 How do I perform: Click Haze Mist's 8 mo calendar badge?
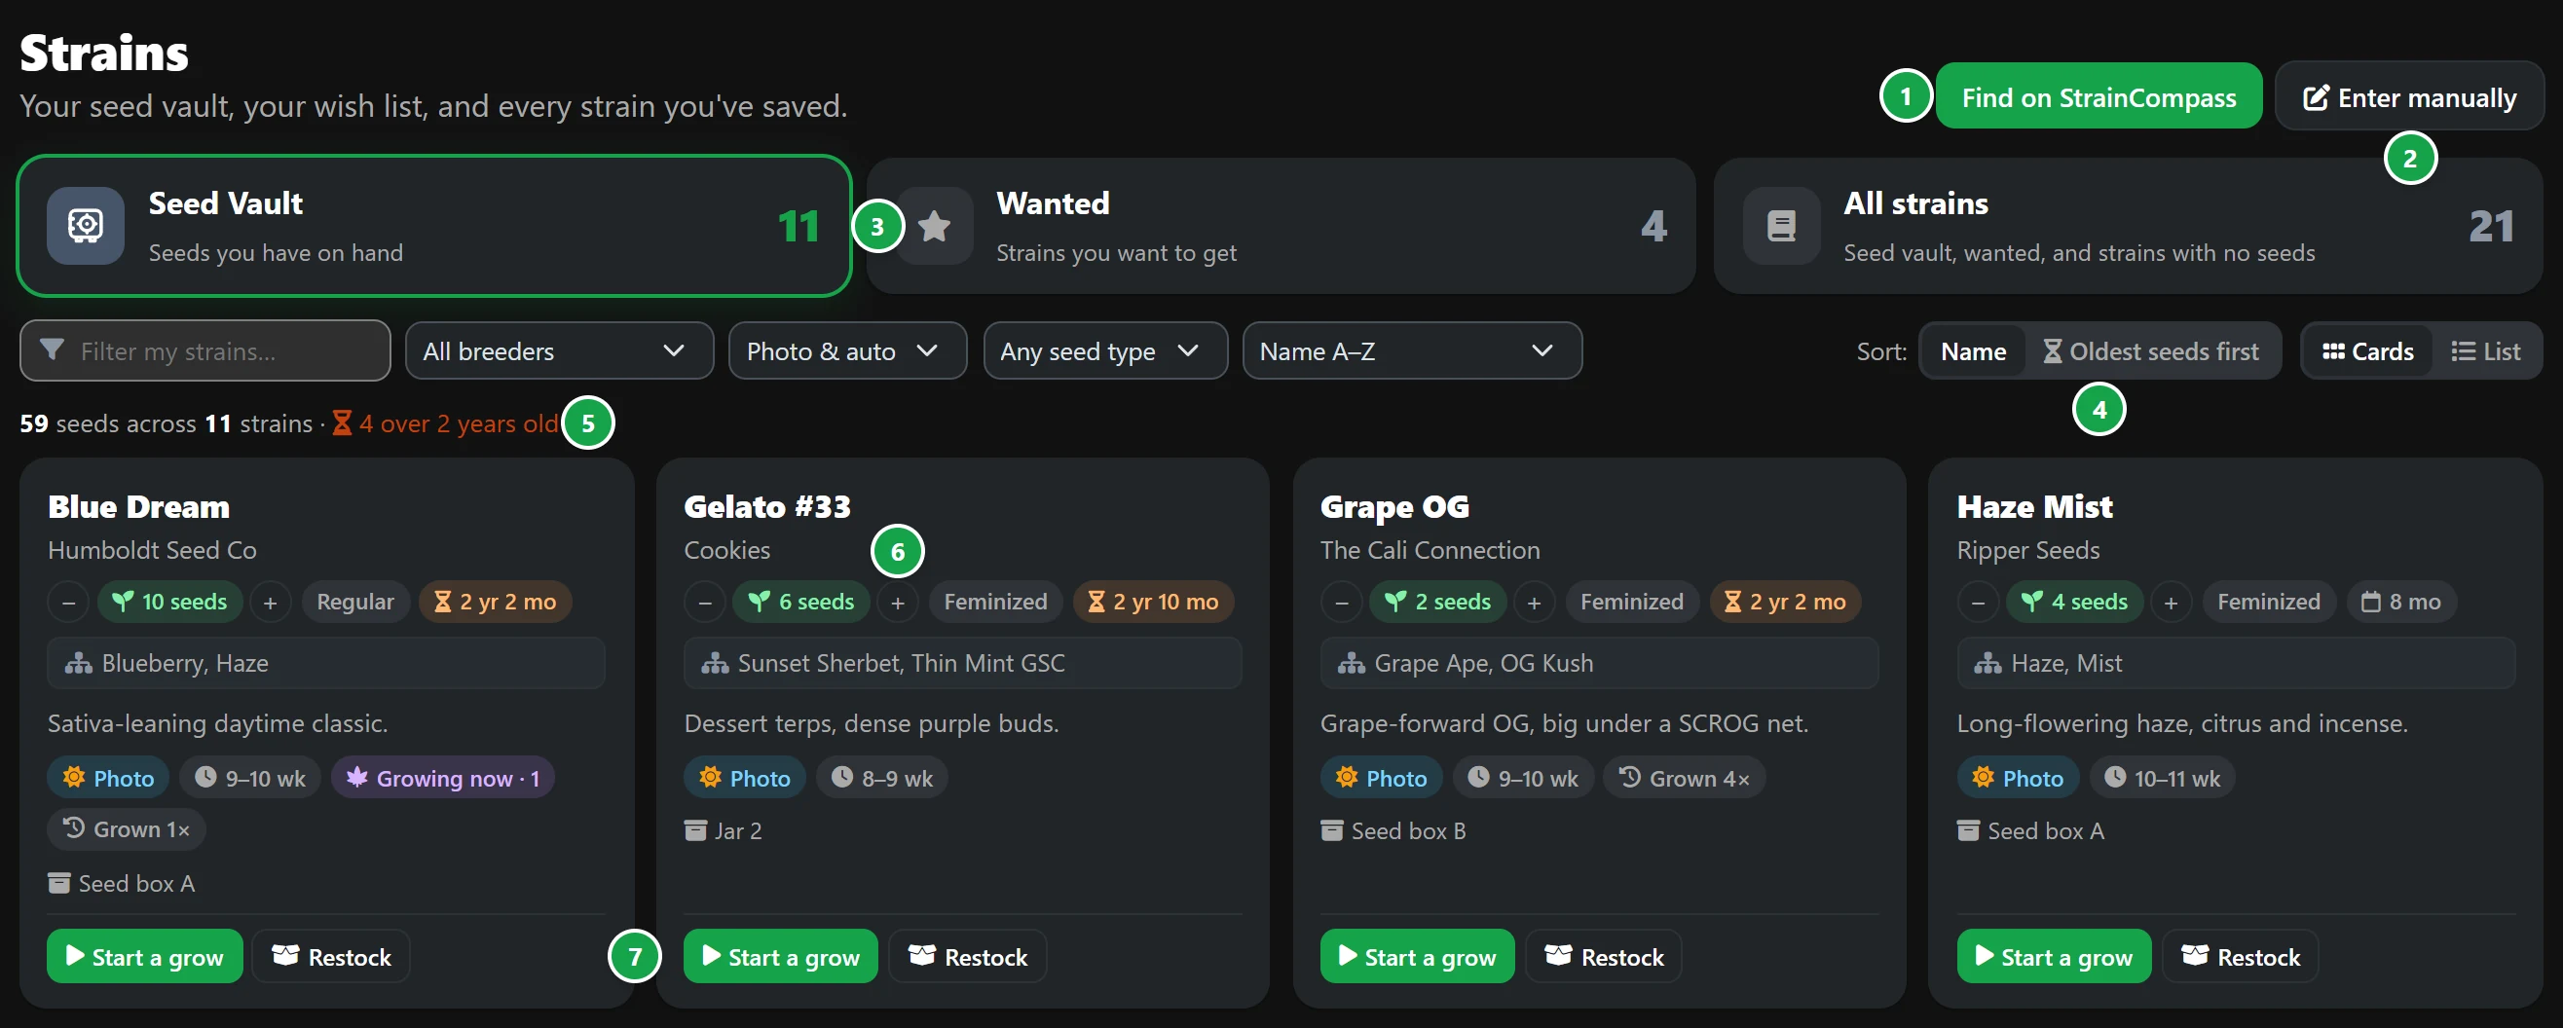[2400, 602]
